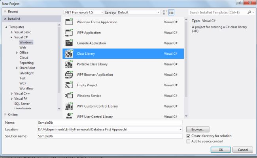
Task: Select the Workflow category
Action: click(x=26, y=88)
